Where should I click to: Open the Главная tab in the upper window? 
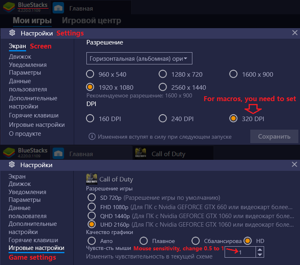pyautogui.click(x=91, y=8)
